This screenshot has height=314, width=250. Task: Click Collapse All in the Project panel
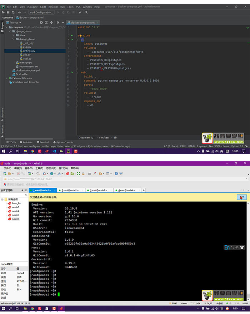[x=51, y=23]
